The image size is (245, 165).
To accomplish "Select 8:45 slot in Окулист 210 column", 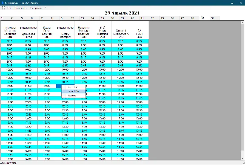I will [x=121, y=49].
